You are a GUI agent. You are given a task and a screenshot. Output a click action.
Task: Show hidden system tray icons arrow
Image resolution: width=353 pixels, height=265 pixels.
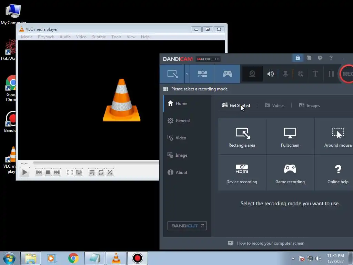[293, 258]
